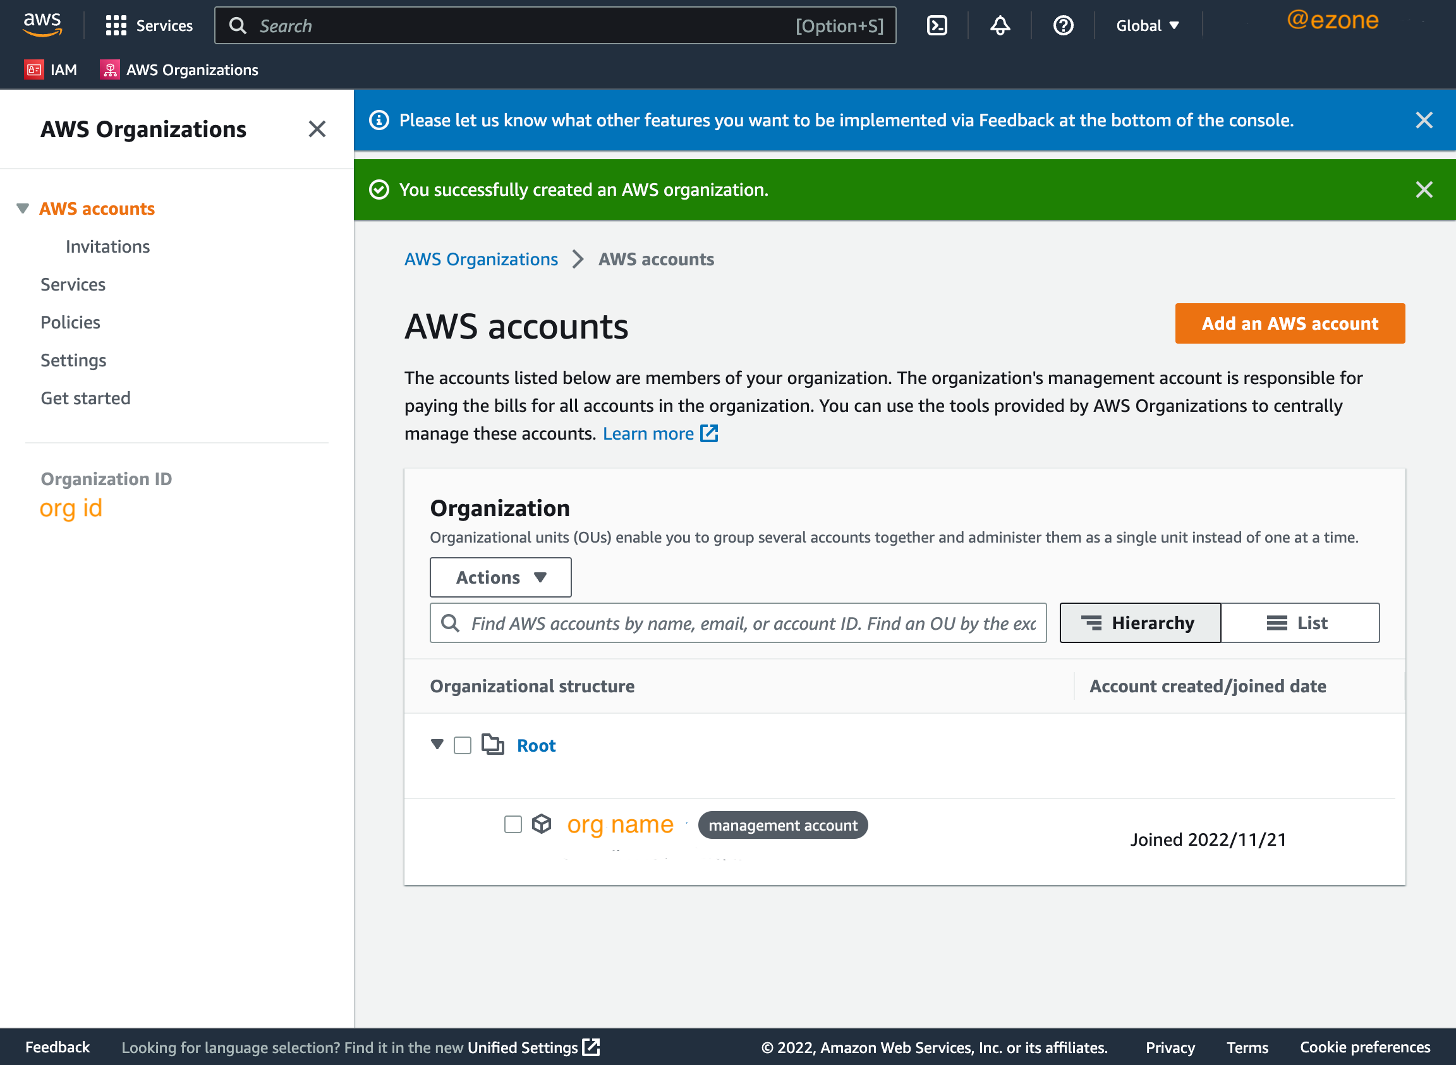Click the org id value
This screenshot has height=1065, width=1456.
[x=71, y=508]
